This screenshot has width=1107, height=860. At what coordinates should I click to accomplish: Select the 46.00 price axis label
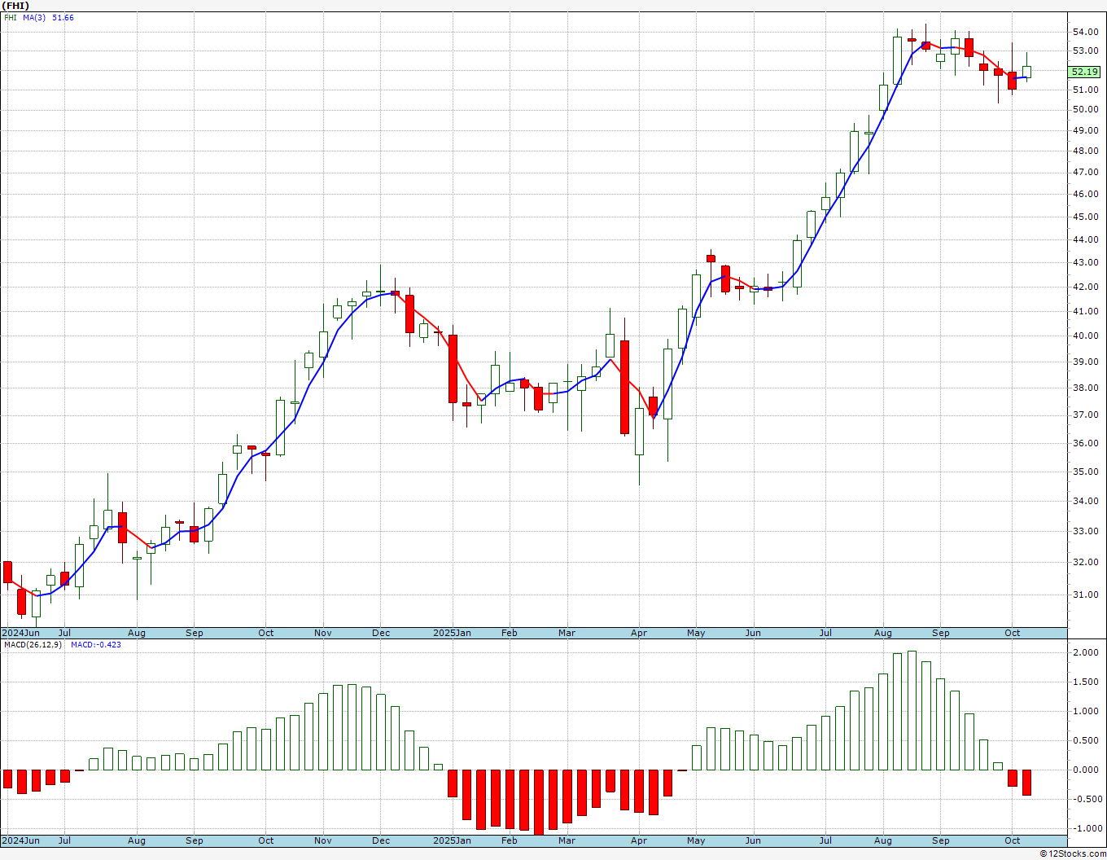[x=1085, y=194]
